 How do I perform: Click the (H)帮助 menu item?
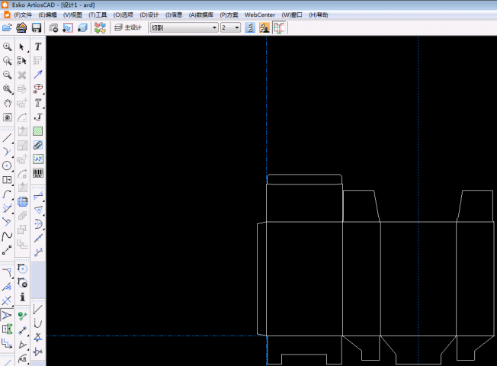coord(318,15)
